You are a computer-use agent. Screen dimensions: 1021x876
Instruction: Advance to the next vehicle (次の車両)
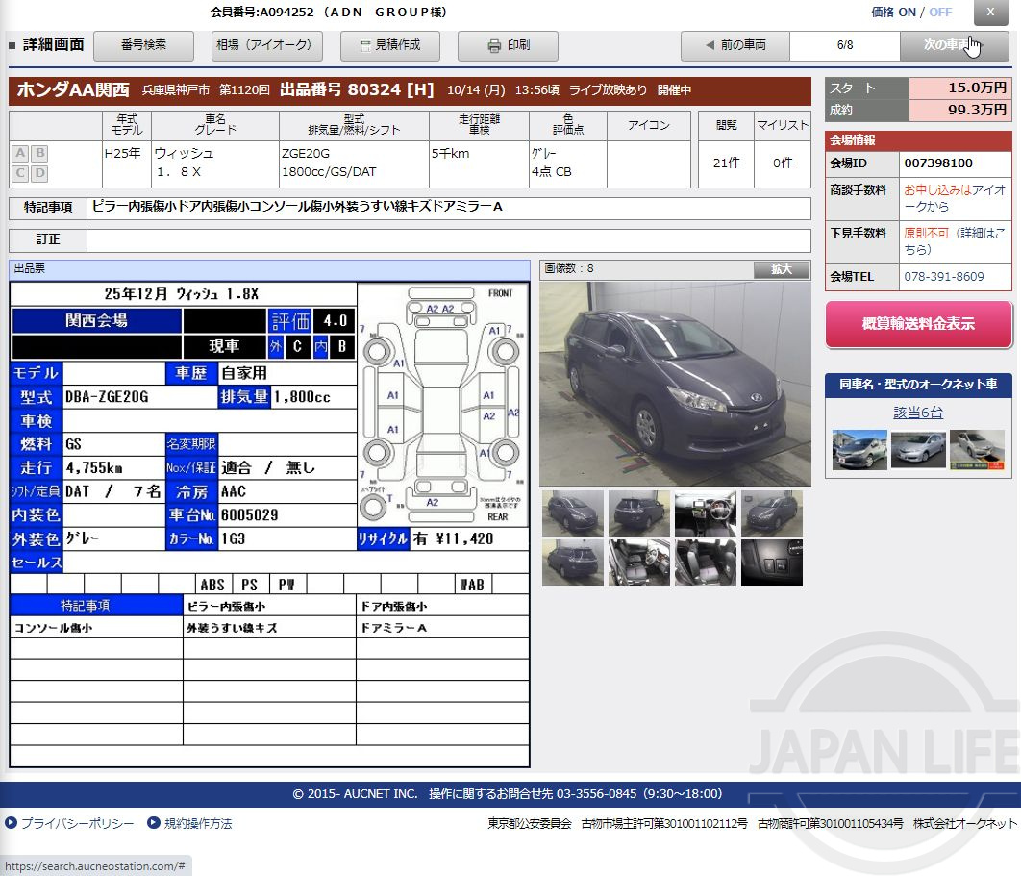[x=952, y=44]
